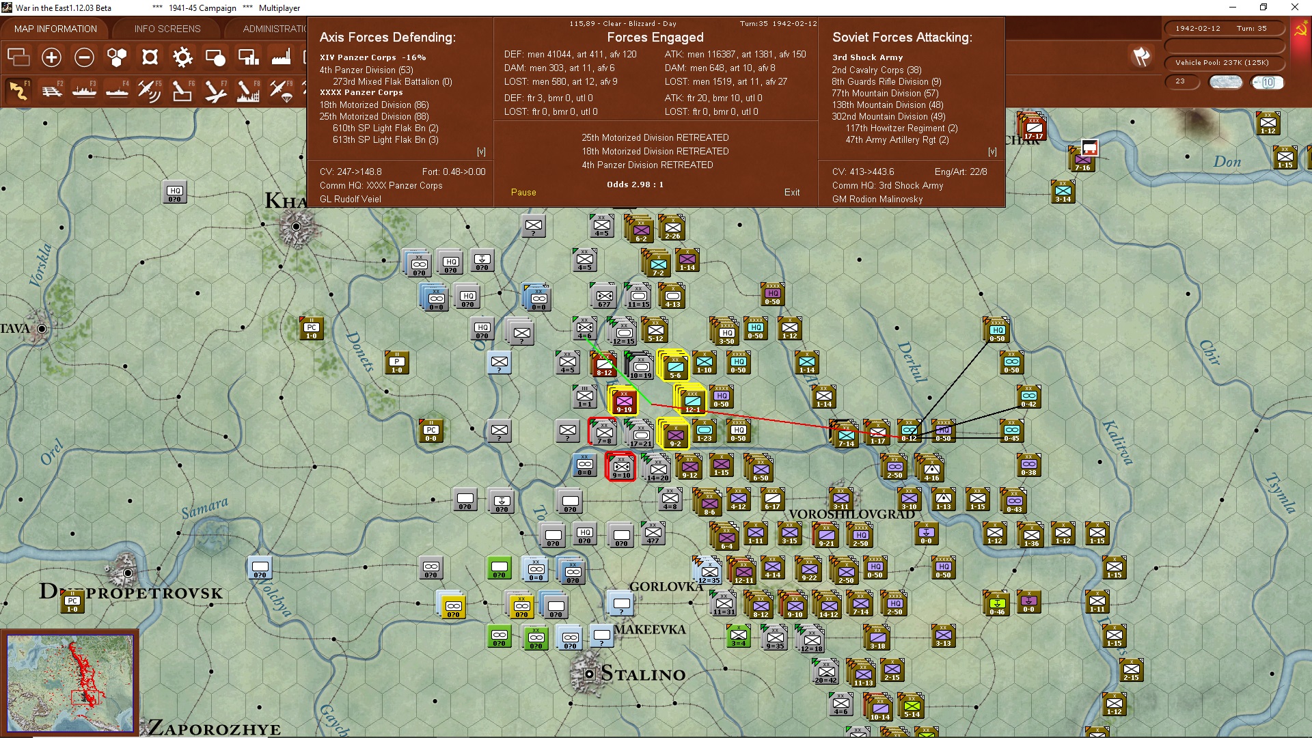Click the square bracket frame toolbar icon

(150, 57)
